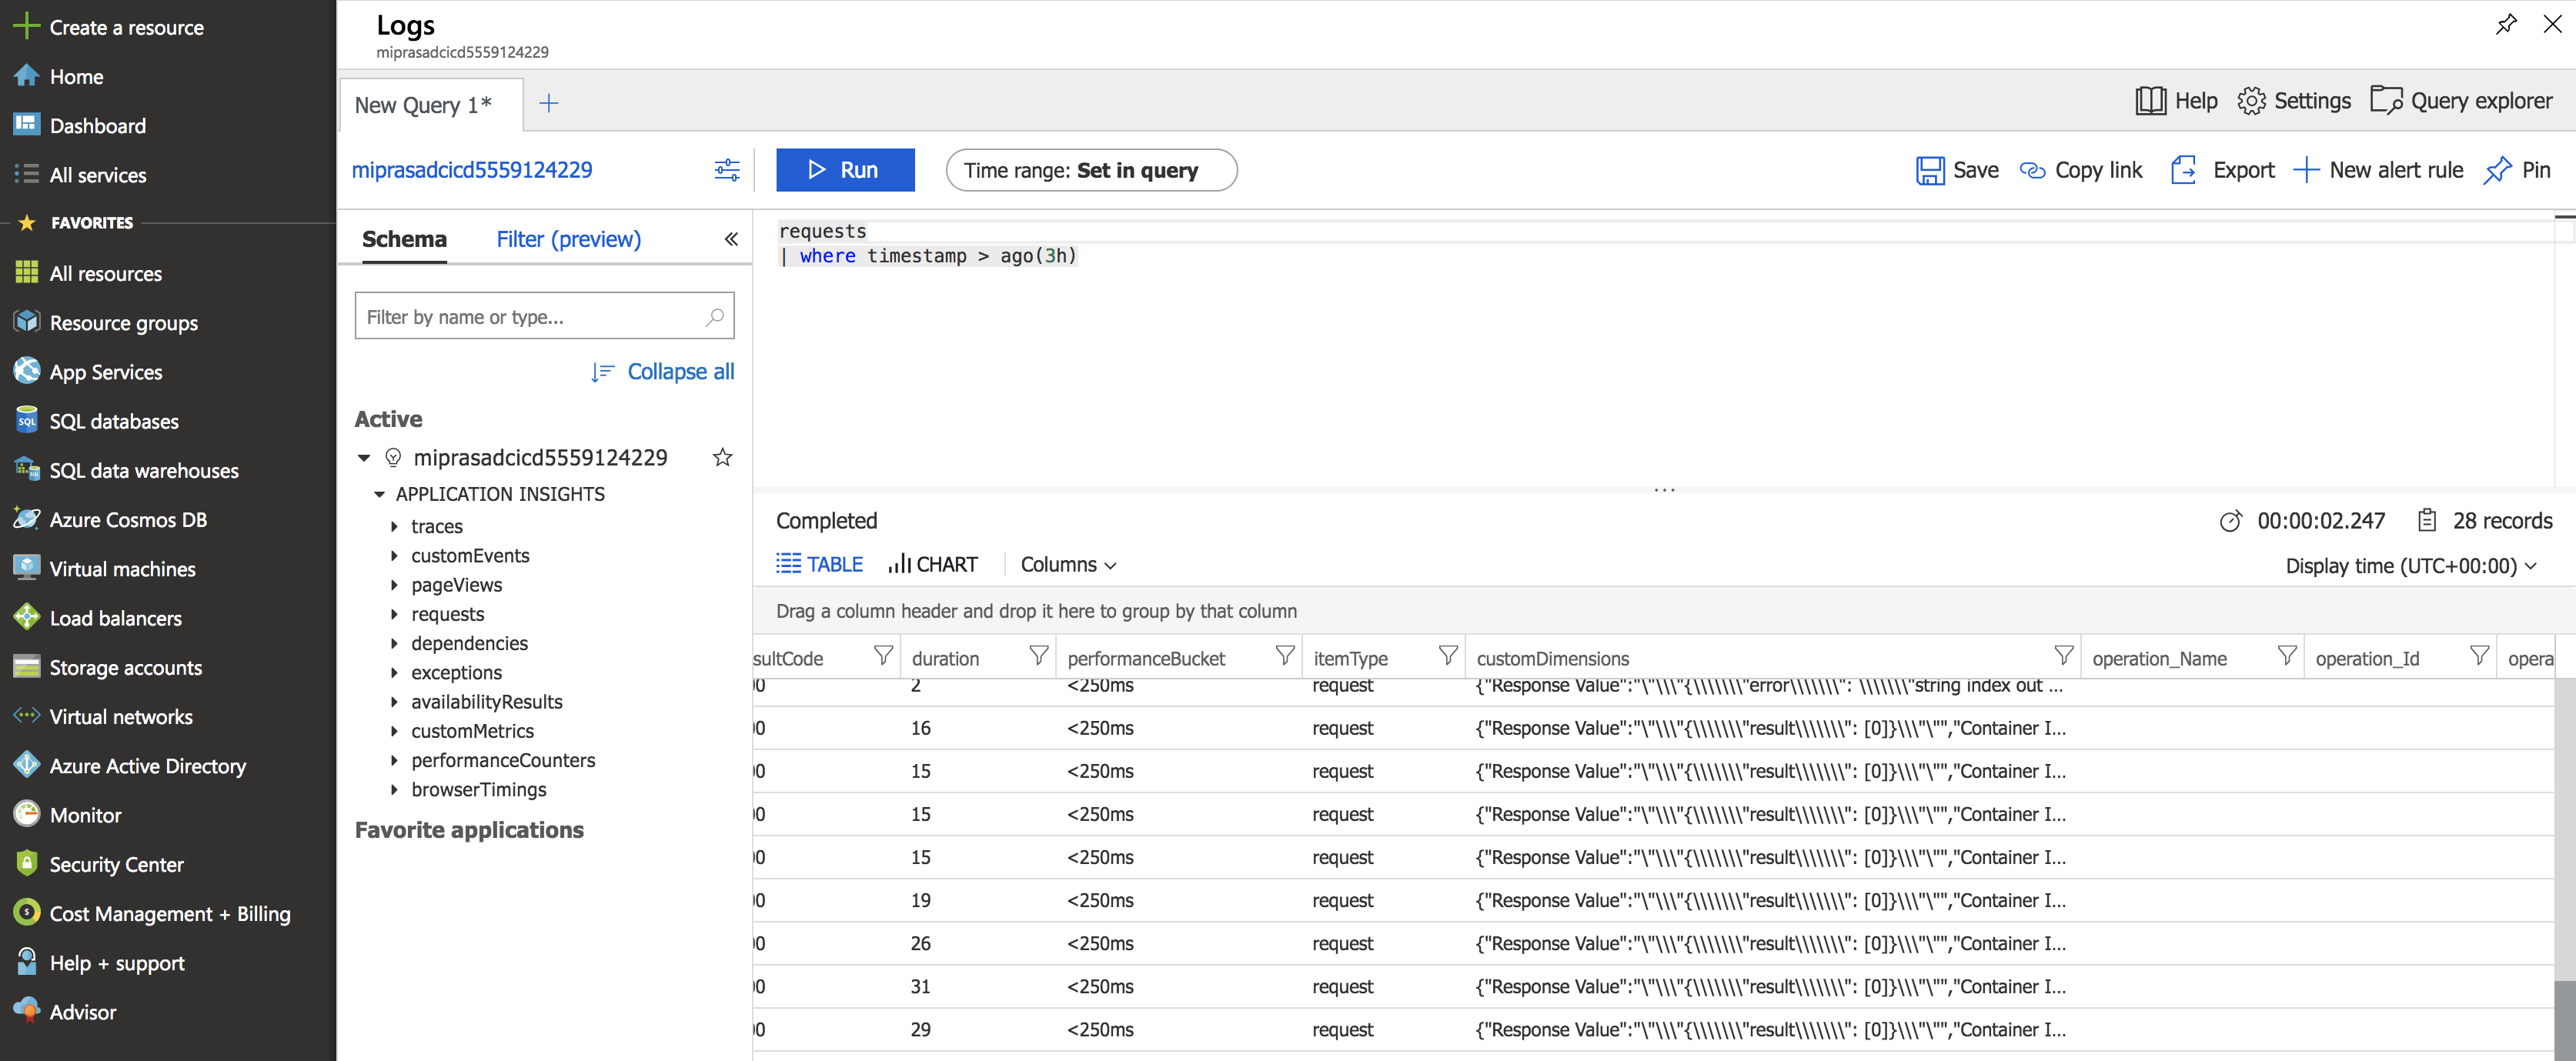Open Load balancers icon
This screenshot has width=2576, height=1061.
pos(26,617)
